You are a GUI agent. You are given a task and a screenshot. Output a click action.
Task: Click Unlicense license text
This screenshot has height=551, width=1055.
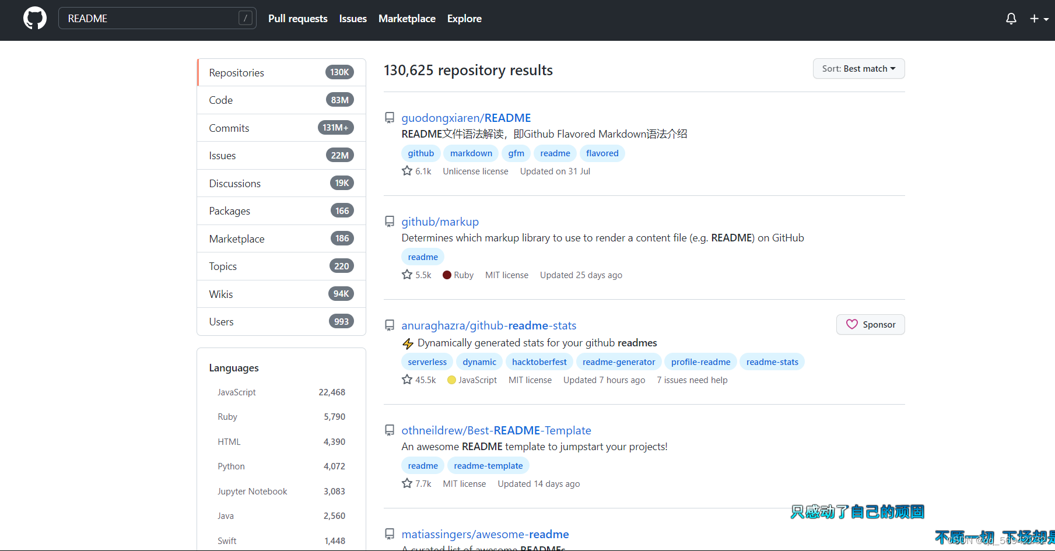click(x=475, y=171)
